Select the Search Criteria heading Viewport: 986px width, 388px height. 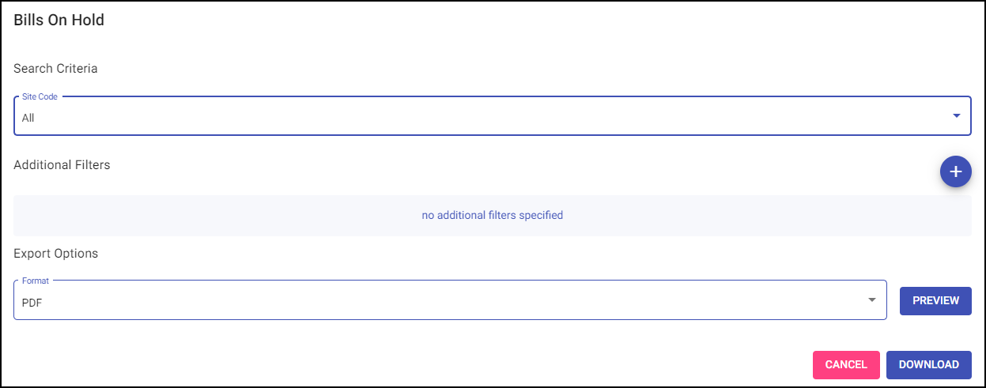coord(55,69)
